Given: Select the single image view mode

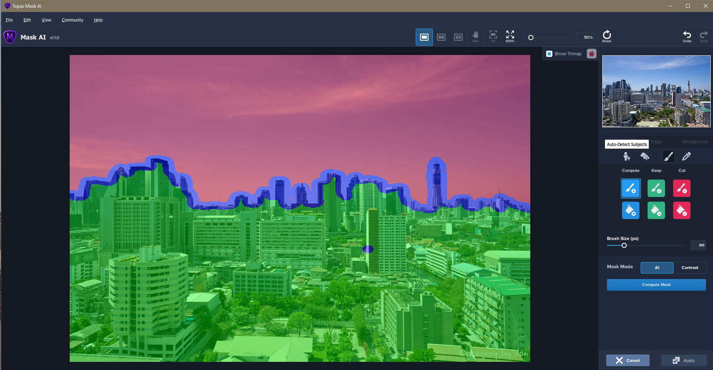Looking at the screenshot, I should click(x=424, y=37).
